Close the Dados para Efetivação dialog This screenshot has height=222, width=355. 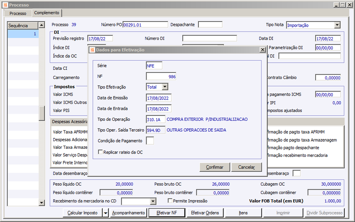pyautogui.click(x=262, y=50)
